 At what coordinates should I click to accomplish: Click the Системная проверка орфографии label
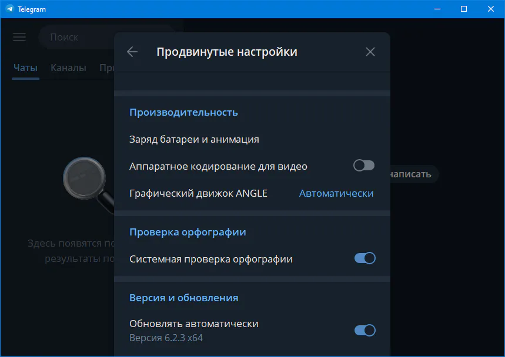click(210, 259)
